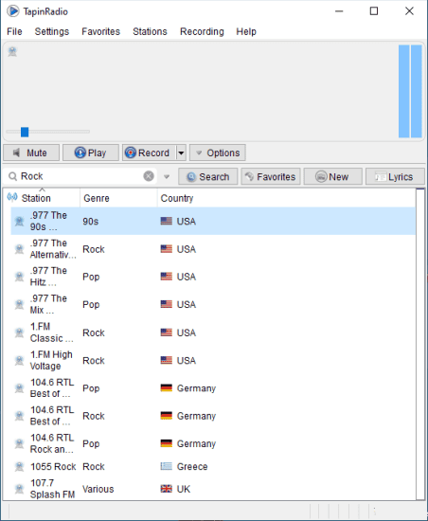The height and width of the screenshot is (521, 428).
Task: Click the New stations button
Action: [333, 176]
